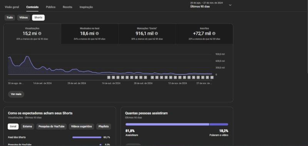Screen dimensions: 308x146
Task: Click the 81,8% Assistiram value
Action: (130, 131)
